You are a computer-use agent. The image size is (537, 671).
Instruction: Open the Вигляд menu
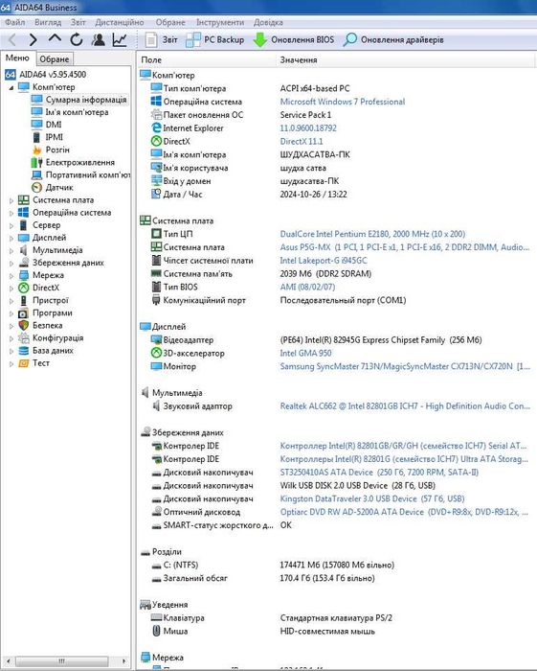click(48, 22)
